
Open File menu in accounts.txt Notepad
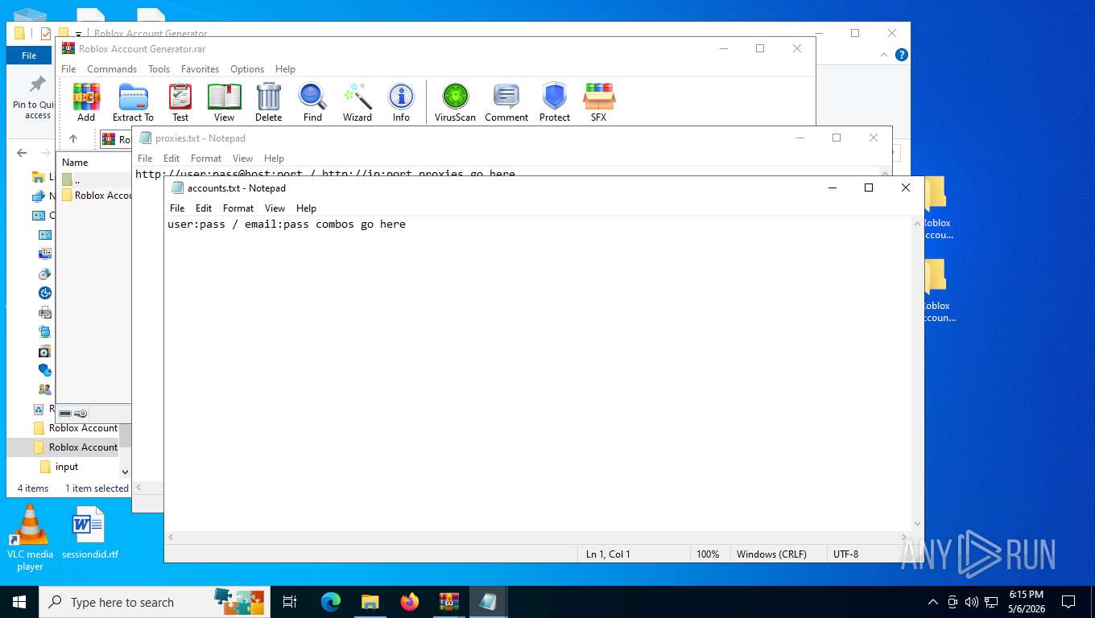[177, 208]
